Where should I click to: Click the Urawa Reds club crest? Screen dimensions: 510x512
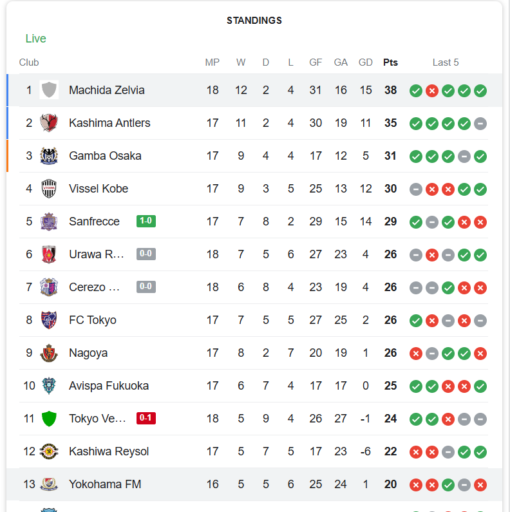[49, 254]
